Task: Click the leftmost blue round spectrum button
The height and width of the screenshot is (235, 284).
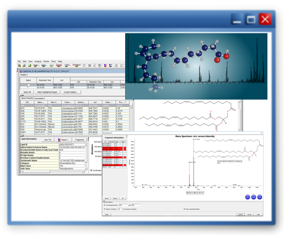Action: [x=248, y=197]
